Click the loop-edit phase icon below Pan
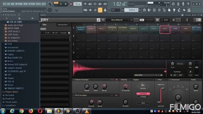The height and width of the screenshot is (114, 203). pos(190,72)
